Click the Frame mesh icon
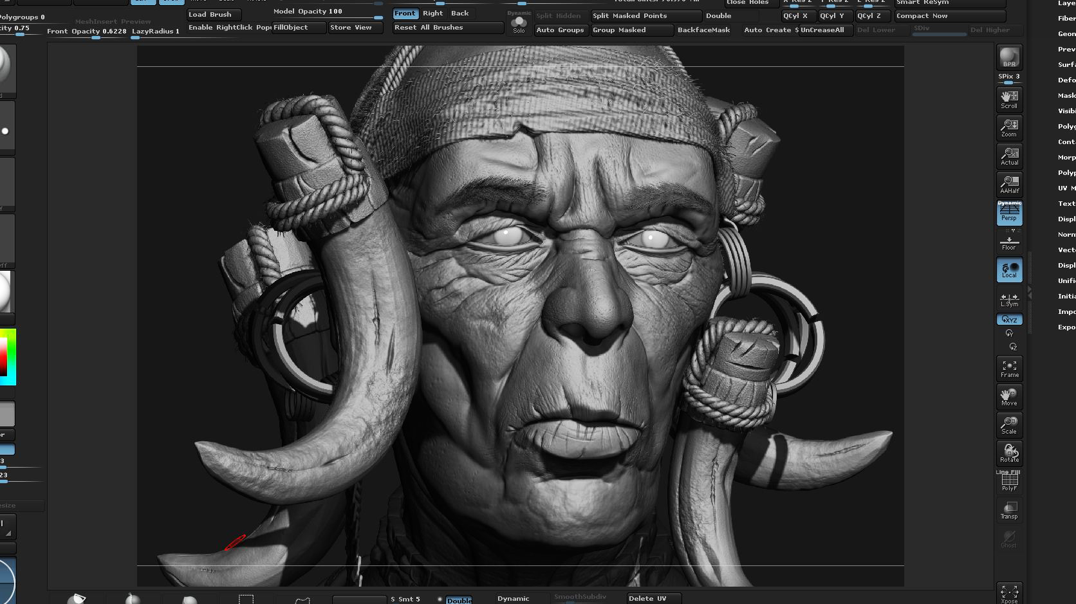Viewport: 1076px width, 604px height. click(1009, 369)
